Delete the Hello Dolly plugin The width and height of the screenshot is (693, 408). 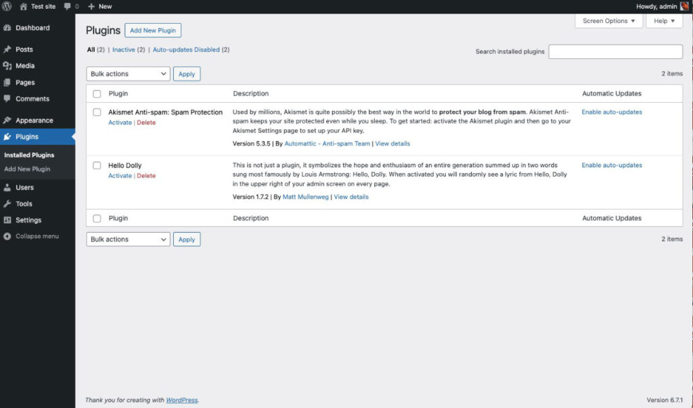146,175
